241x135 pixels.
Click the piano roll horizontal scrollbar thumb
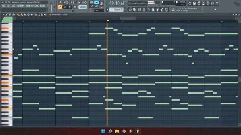(128, 18)
